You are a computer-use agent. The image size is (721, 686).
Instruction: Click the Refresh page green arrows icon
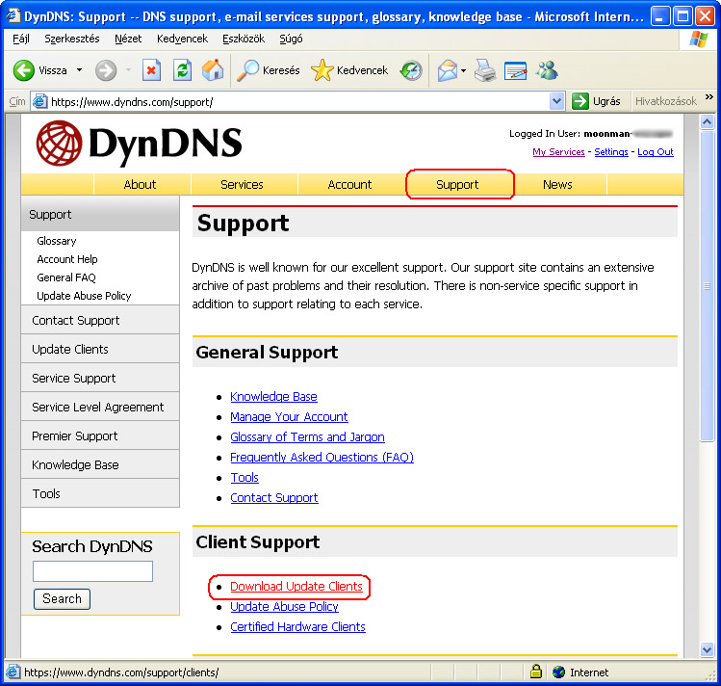point(183,70)
